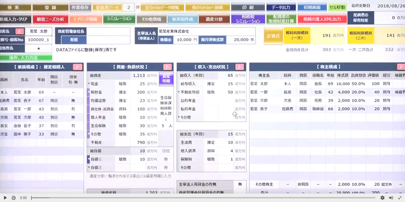Toggle fullscreen in the video player

coord(399,197)
